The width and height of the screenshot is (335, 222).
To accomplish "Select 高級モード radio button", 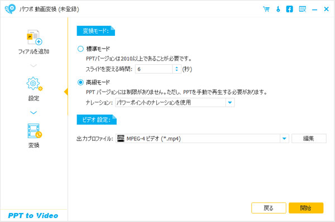I will pyautogui.click(x=80, y=82).
